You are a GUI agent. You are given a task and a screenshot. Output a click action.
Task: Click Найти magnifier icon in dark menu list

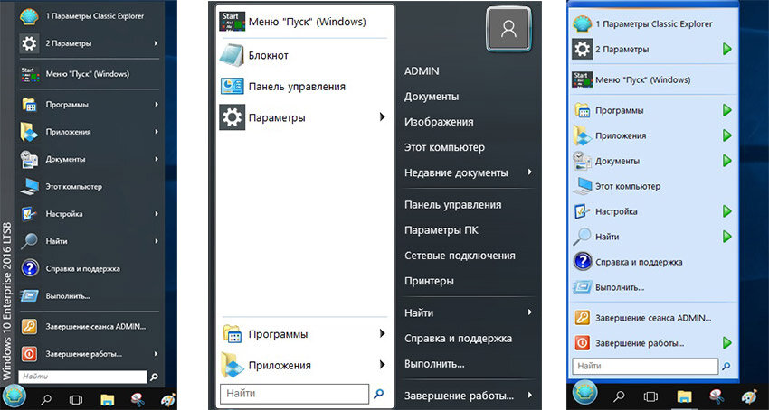[x=30, y=241]
